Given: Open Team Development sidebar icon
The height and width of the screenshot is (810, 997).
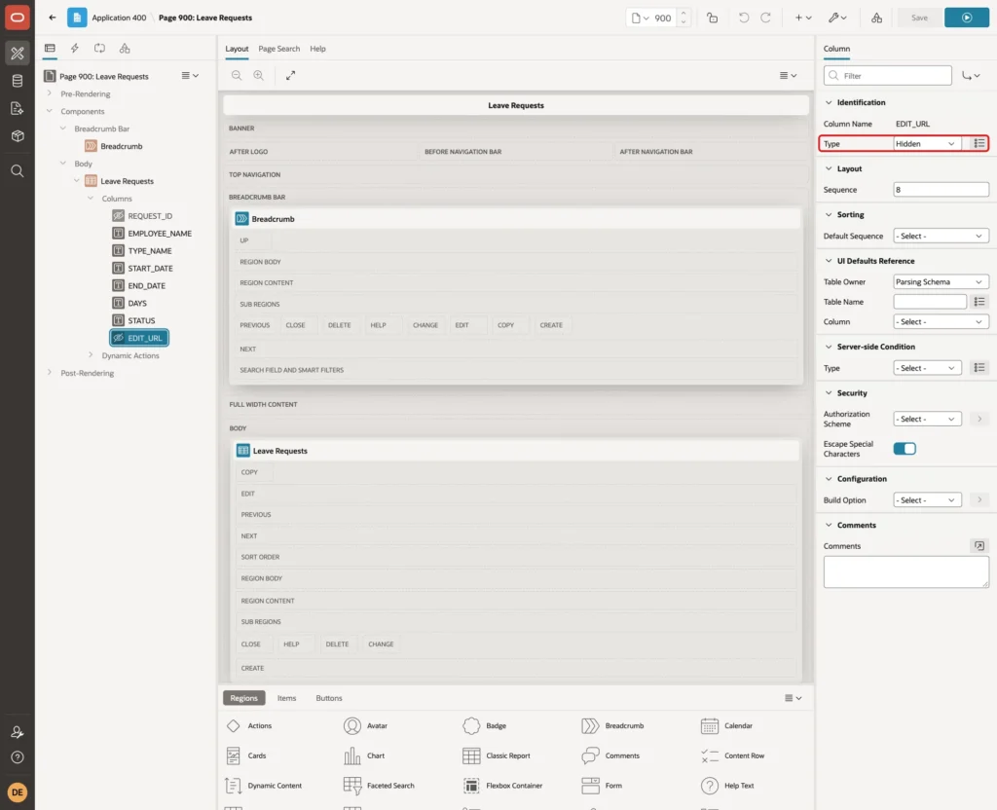Looking at the screenshot, I should (x=18, y=109).
